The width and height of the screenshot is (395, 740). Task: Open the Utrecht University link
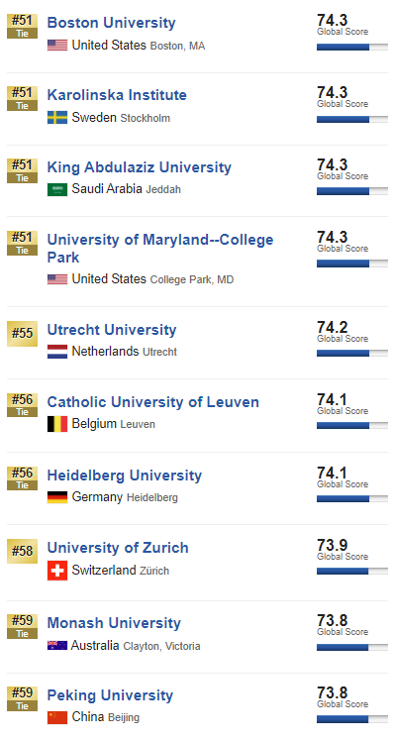(112, 330)
